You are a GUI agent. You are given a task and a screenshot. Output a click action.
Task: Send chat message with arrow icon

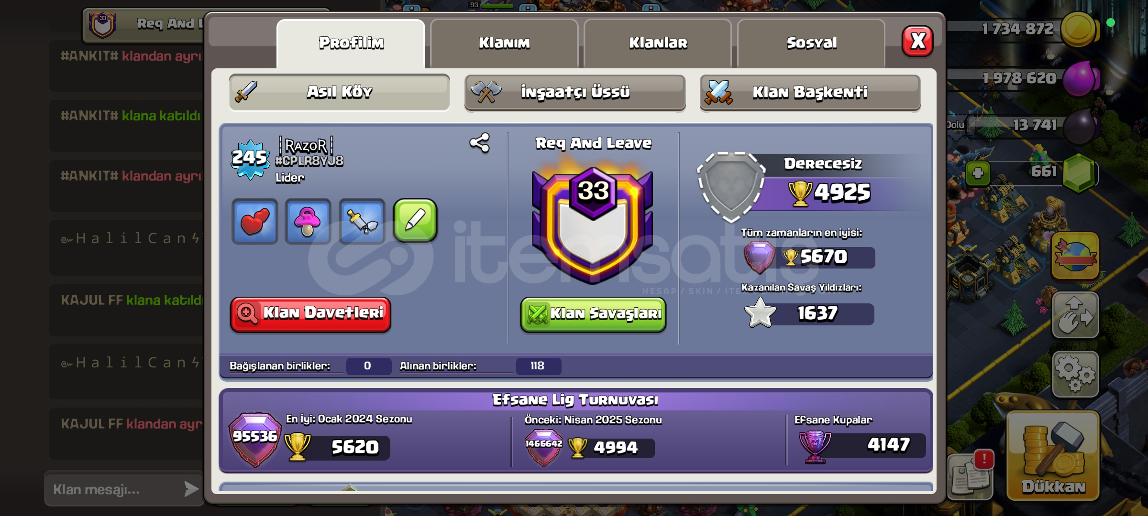coord(191,489)
